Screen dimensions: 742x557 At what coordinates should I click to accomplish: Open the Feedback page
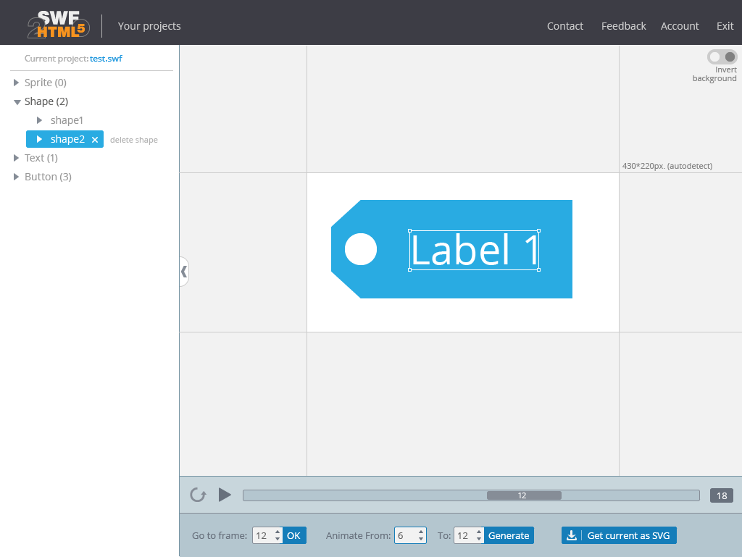click(623, 26)
